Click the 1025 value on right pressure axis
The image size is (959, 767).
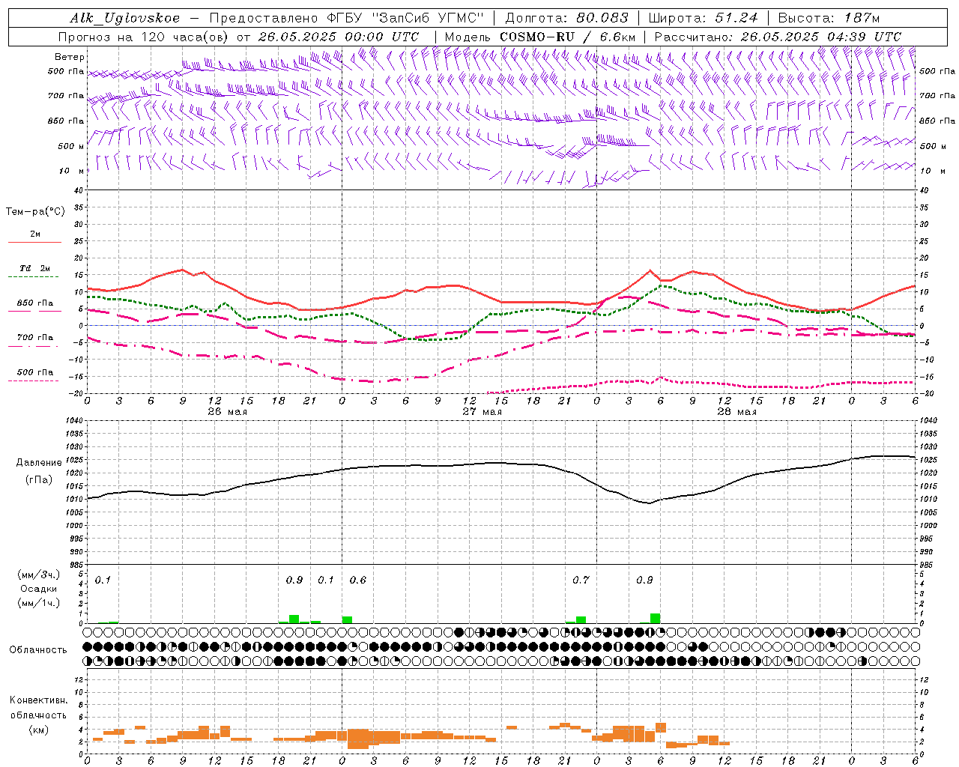(928, 460)
